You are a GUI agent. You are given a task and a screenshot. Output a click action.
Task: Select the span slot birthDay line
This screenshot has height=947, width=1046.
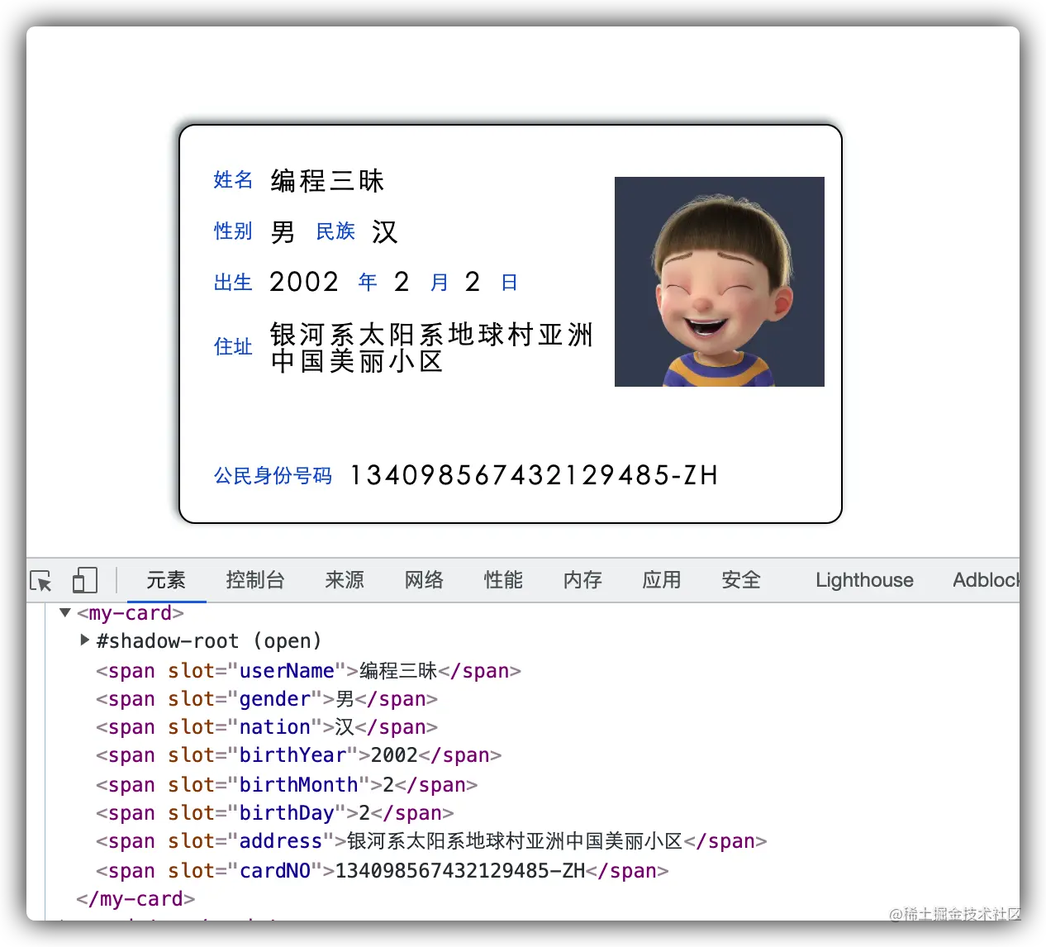point(274,813)
